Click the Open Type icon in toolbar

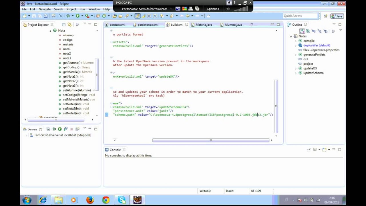[115, 16]
